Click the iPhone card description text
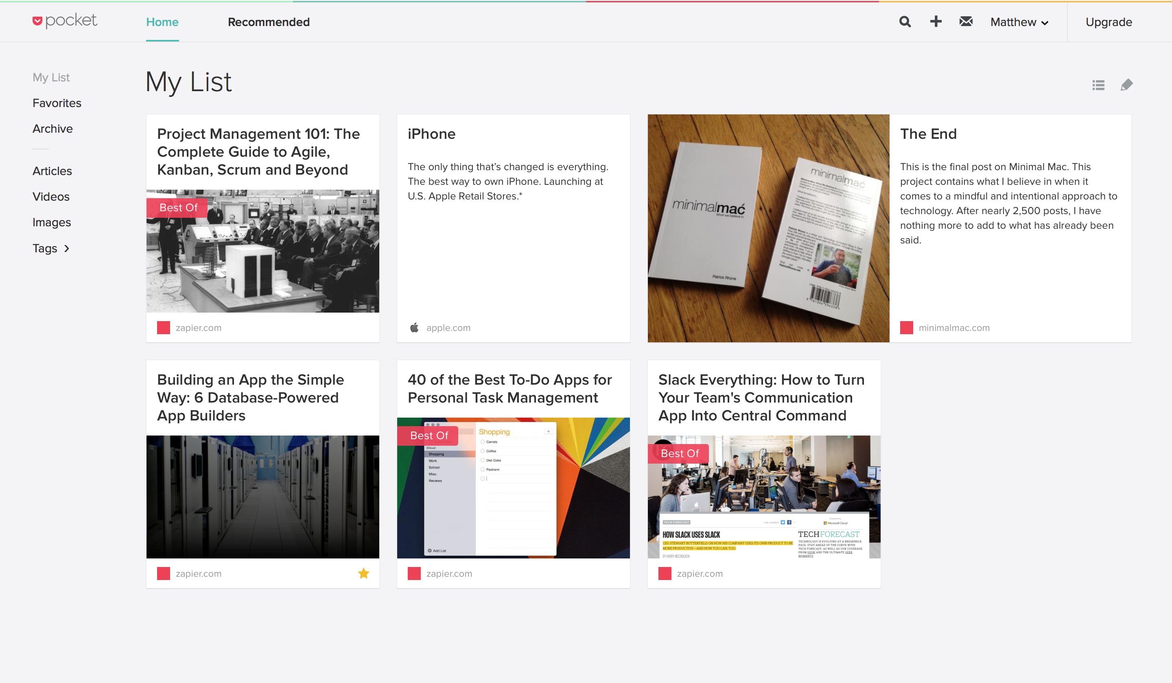This screenshot has width=1172, height=683. point(508,182)
